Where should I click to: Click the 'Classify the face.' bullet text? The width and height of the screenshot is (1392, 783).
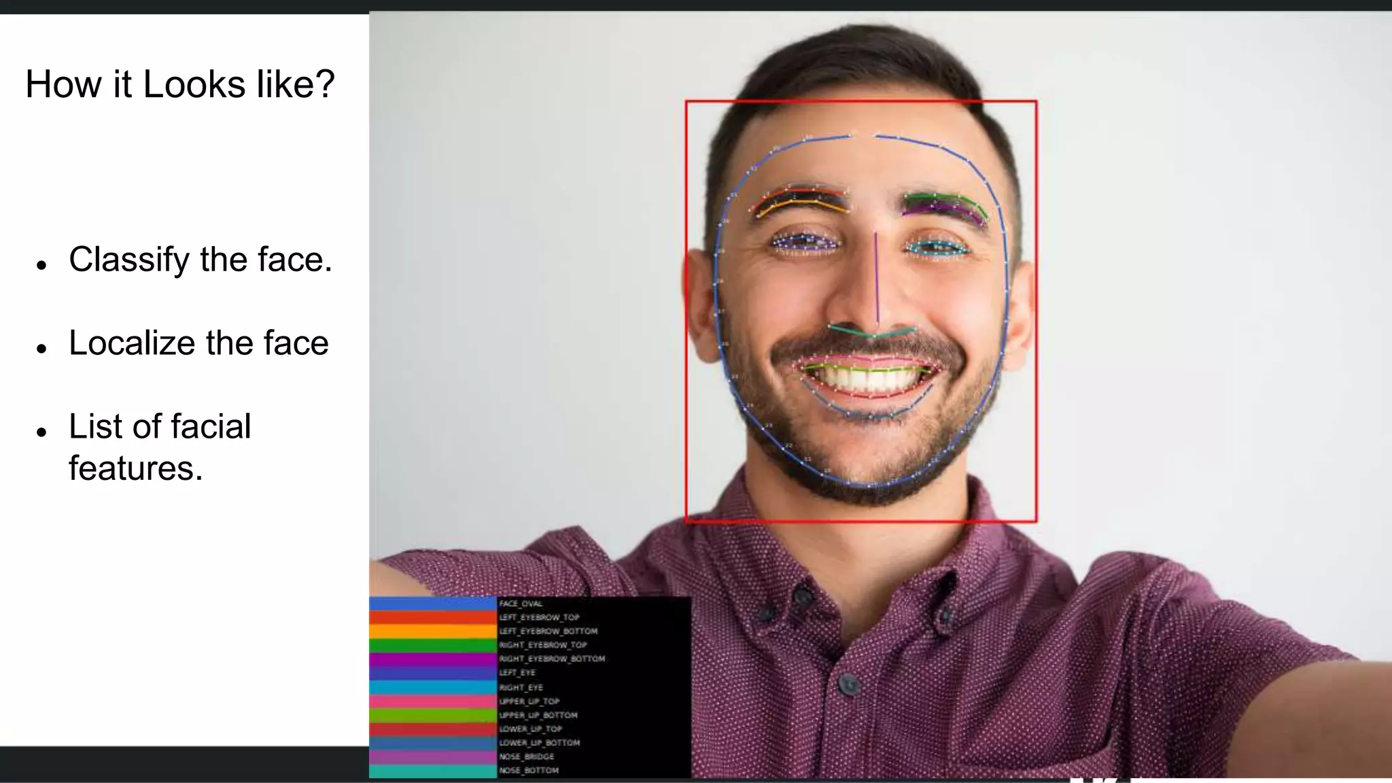[x=201, y=260]
